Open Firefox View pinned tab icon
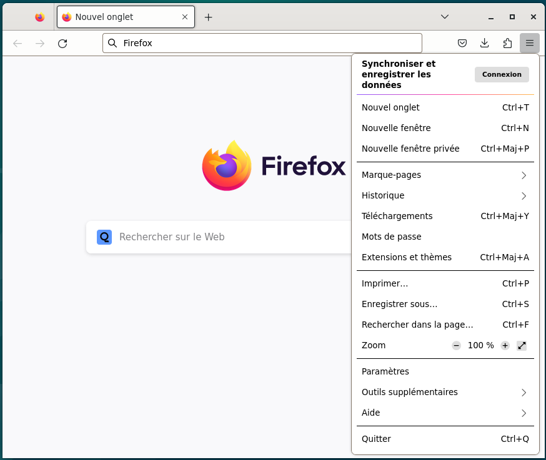This screenshot has width=546, height=460. click(40, 17)
